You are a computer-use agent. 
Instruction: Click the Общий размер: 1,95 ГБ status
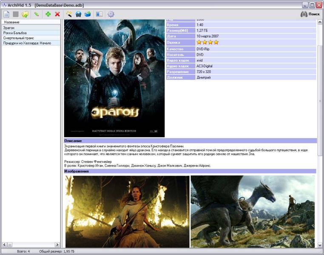pos(57,252)
